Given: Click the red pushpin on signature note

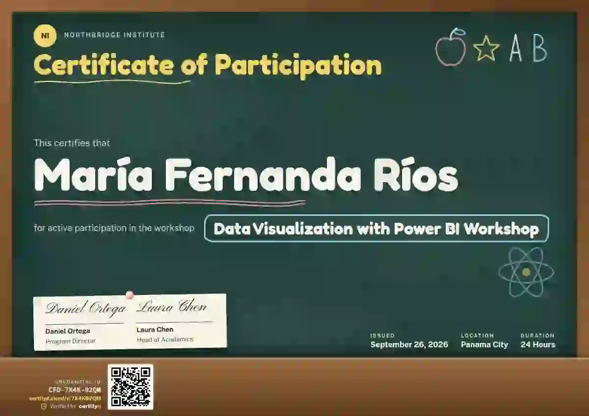Looking at the screenshot, I should coord(130,295).
